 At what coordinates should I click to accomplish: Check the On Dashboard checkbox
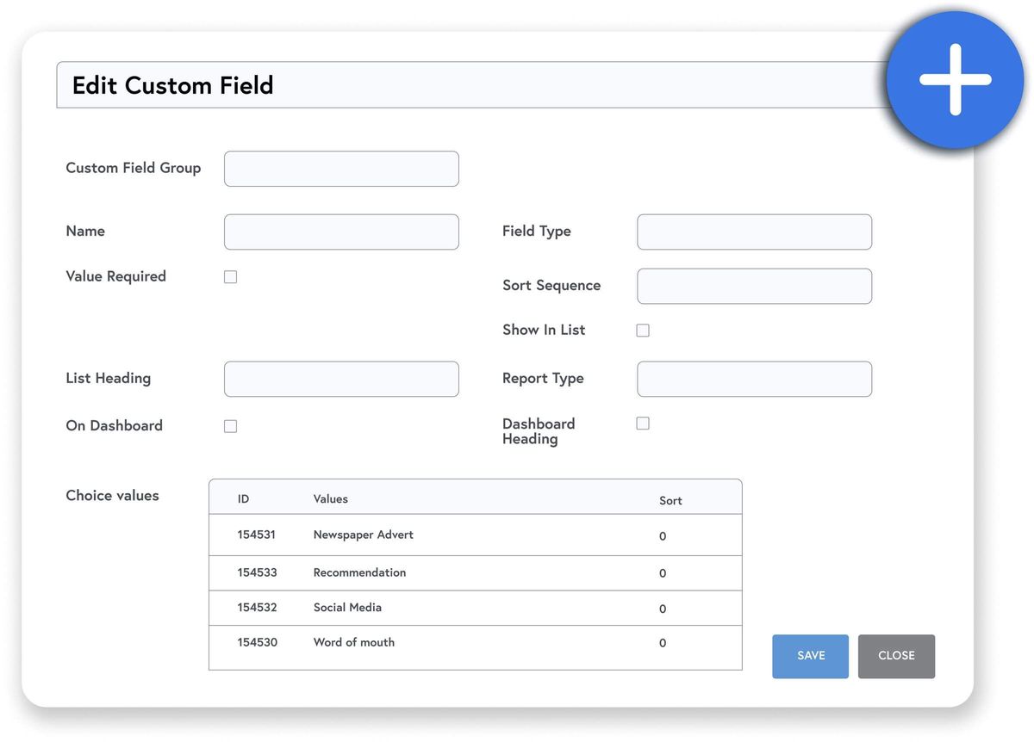230,426
